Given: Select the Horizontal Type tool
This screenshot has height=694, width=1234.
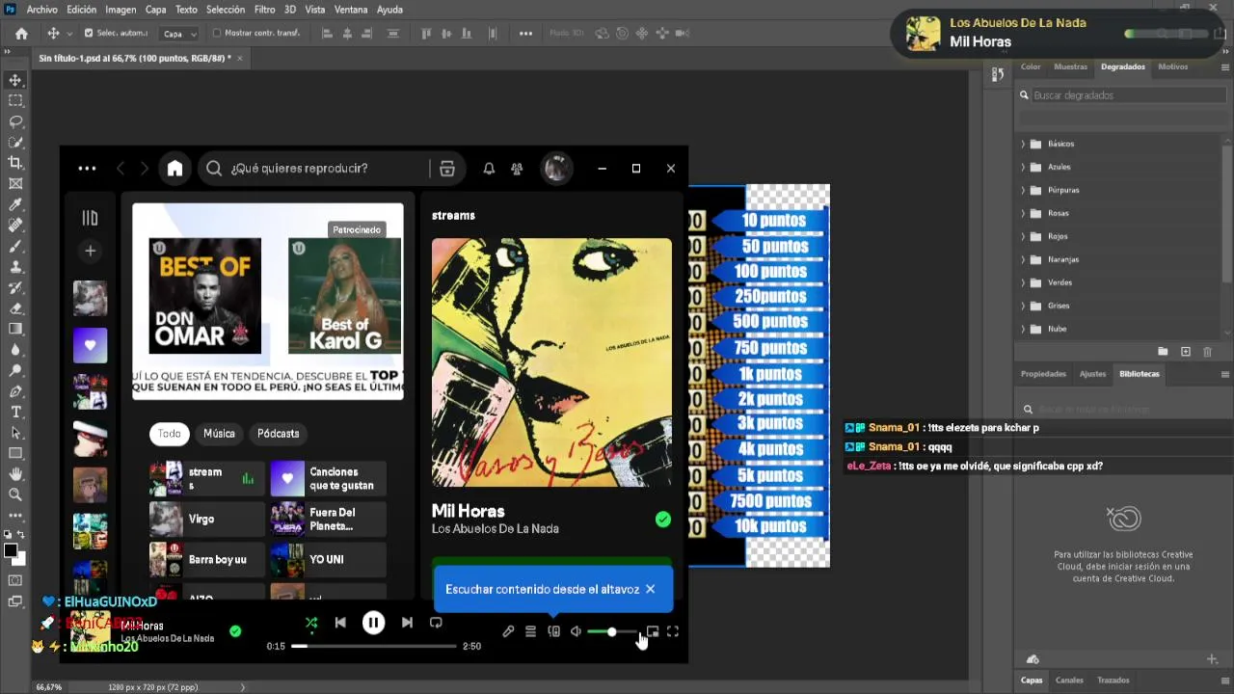Looking at the screenshot, I should 15,412.
